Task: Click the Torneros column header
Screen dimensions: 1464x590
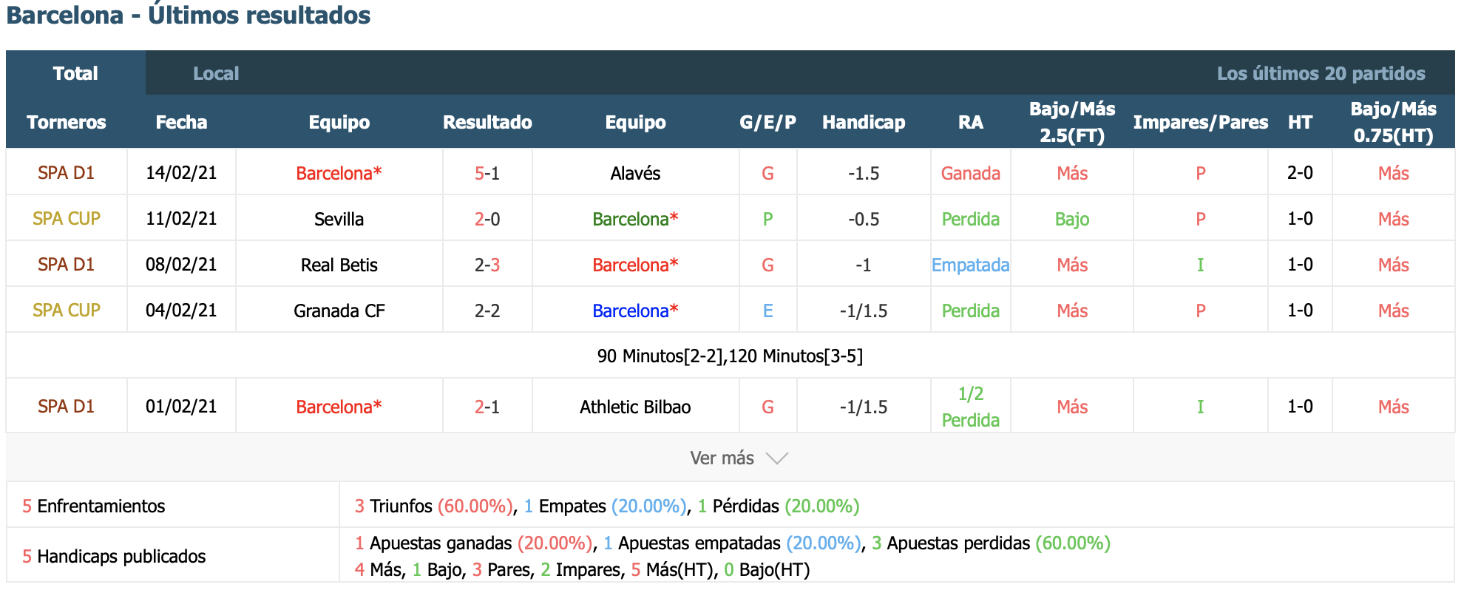Action: click(x=67, y=122)
